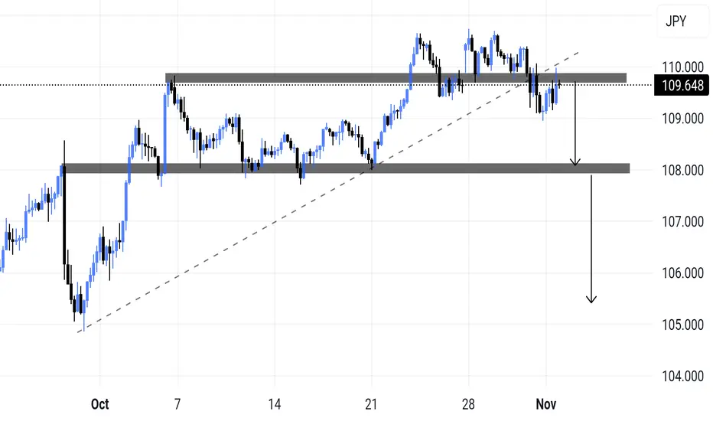713x421 pixels.
Task: Click the 110.000 price axis label
Action: (x=683, y=67)
